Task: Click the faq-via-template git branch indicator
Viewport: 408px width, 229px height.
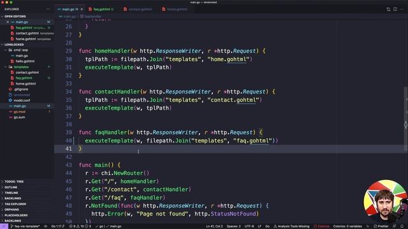Action: [x=25, y=226]
